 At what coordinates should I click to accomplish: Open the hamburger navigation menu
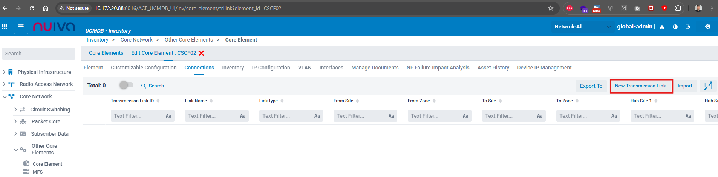click(x=21, y=27)
